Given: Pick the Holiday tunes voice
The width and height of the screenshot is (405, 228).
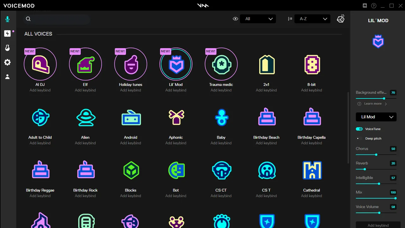Looking at the screenshot, I should 131,64.
